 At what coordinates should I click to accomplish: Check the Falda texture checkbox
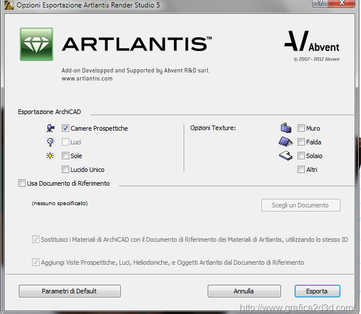tap(301, 142)
